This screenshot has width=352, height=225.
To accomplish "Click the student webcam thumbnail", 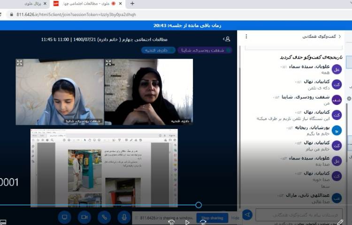I will [60, 92].
